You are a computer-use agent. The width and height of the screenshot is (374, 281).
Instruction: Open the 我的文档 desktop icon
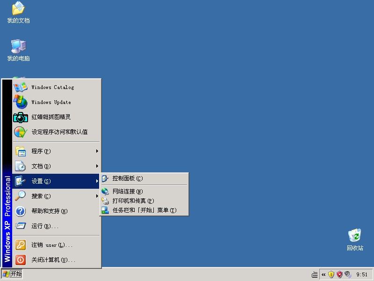click(18, 12)
